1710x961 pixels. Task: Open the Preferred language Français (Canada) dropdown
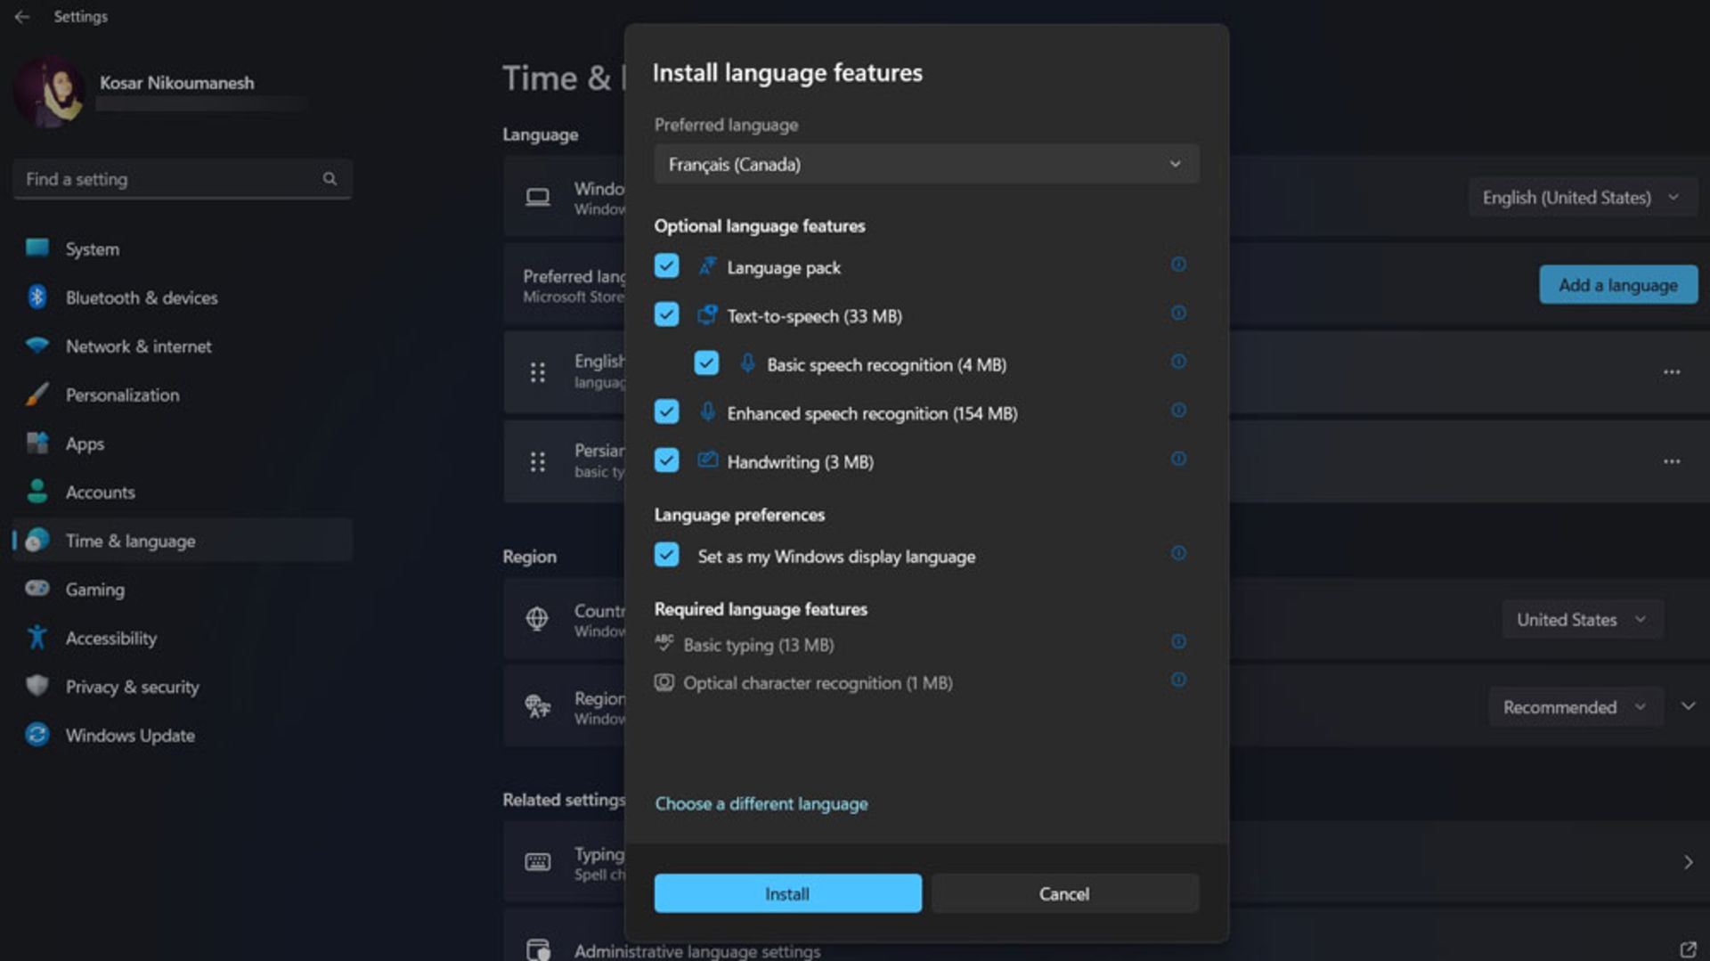coord(925,165)
